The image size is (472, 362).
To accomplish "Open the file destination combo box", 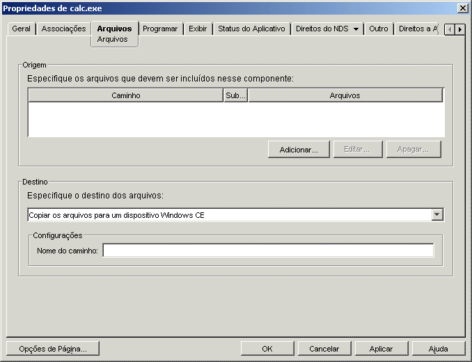I will 235,215.
